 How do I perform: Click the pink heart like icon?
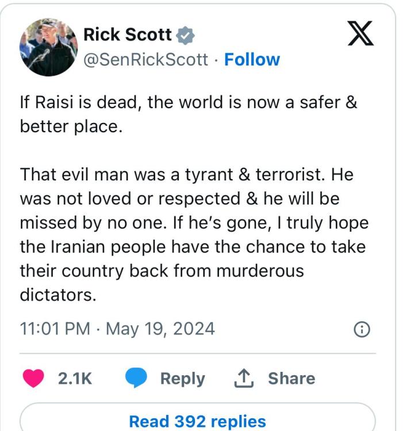[x=34, y=378]
